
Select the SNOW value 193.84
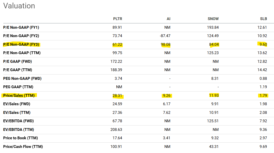point(213,27)
